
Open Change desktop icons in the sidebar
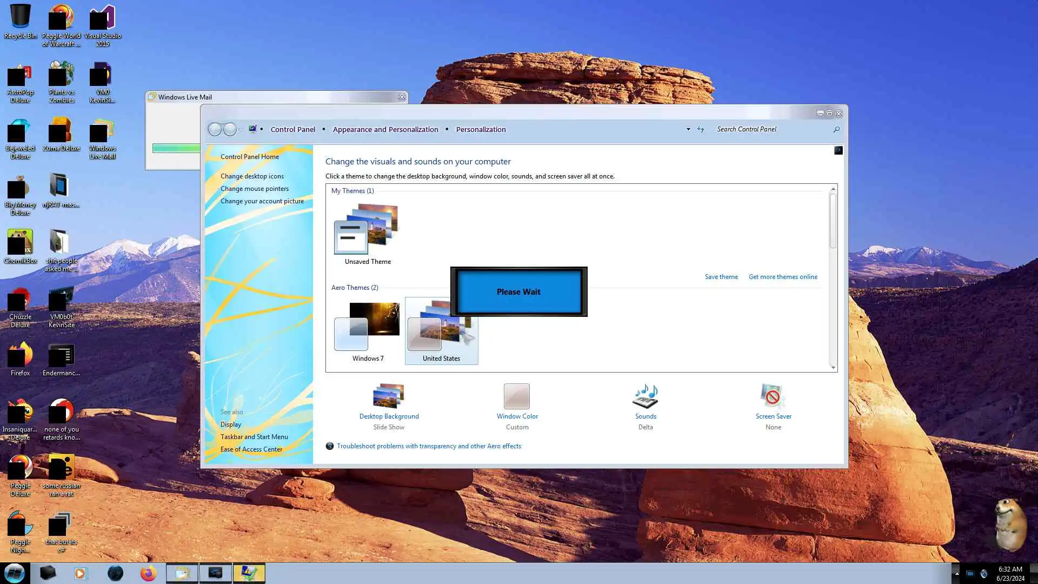252,176
